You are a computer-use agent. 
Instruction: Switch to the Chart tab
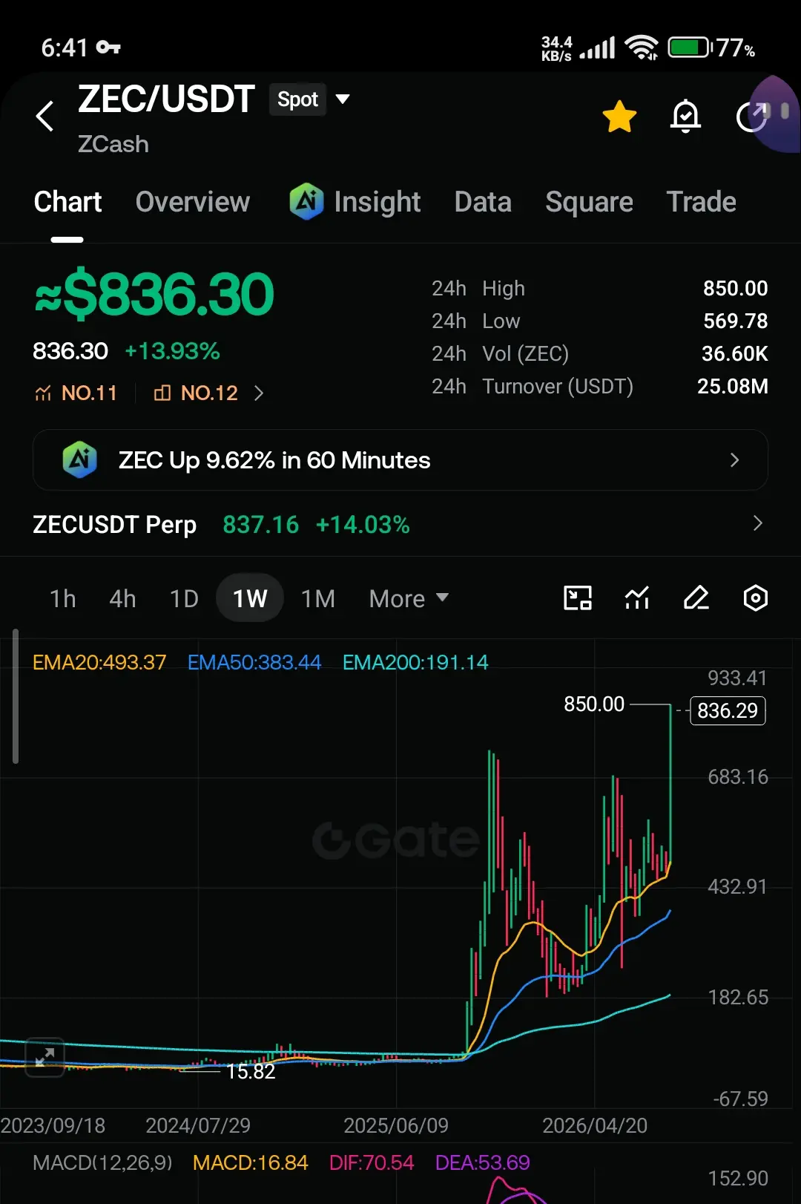click(67, 202)
